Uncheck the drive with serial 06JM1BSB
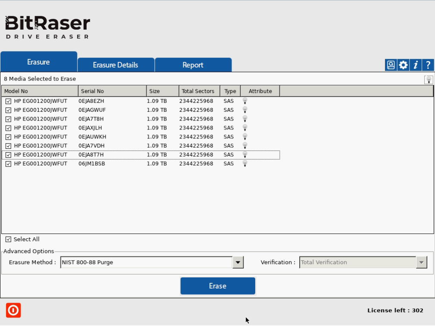The width and height of the screenshot is (435, 326). pos(8,164)
